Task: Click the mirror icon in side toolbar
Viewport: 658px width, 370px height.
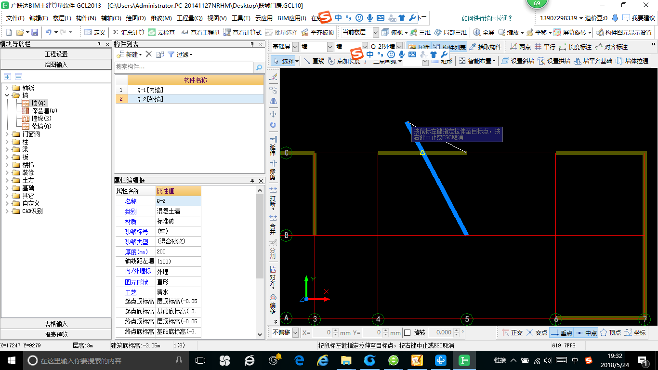Action: (x=273, y=101)
